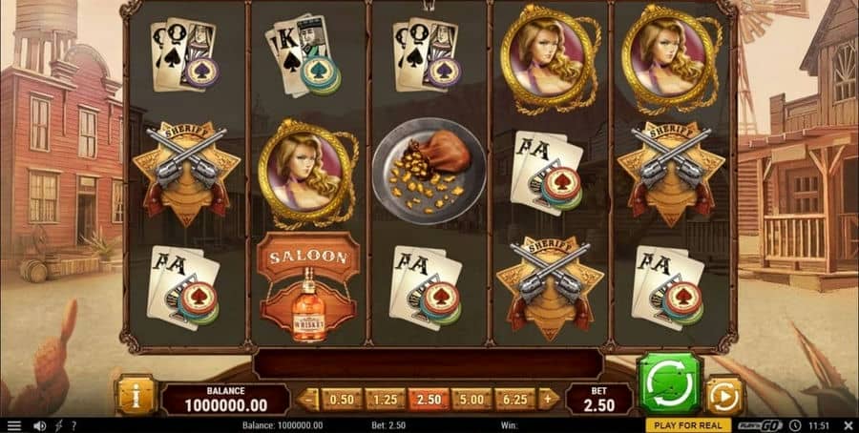Increase bet with the plus arrow
The width and height of the screenshot is (859, 433).
point(548,399)
